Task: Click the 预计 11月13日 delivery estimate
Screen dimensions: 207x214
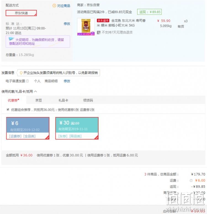Action: pyautogui.click(x=26, y=31)
